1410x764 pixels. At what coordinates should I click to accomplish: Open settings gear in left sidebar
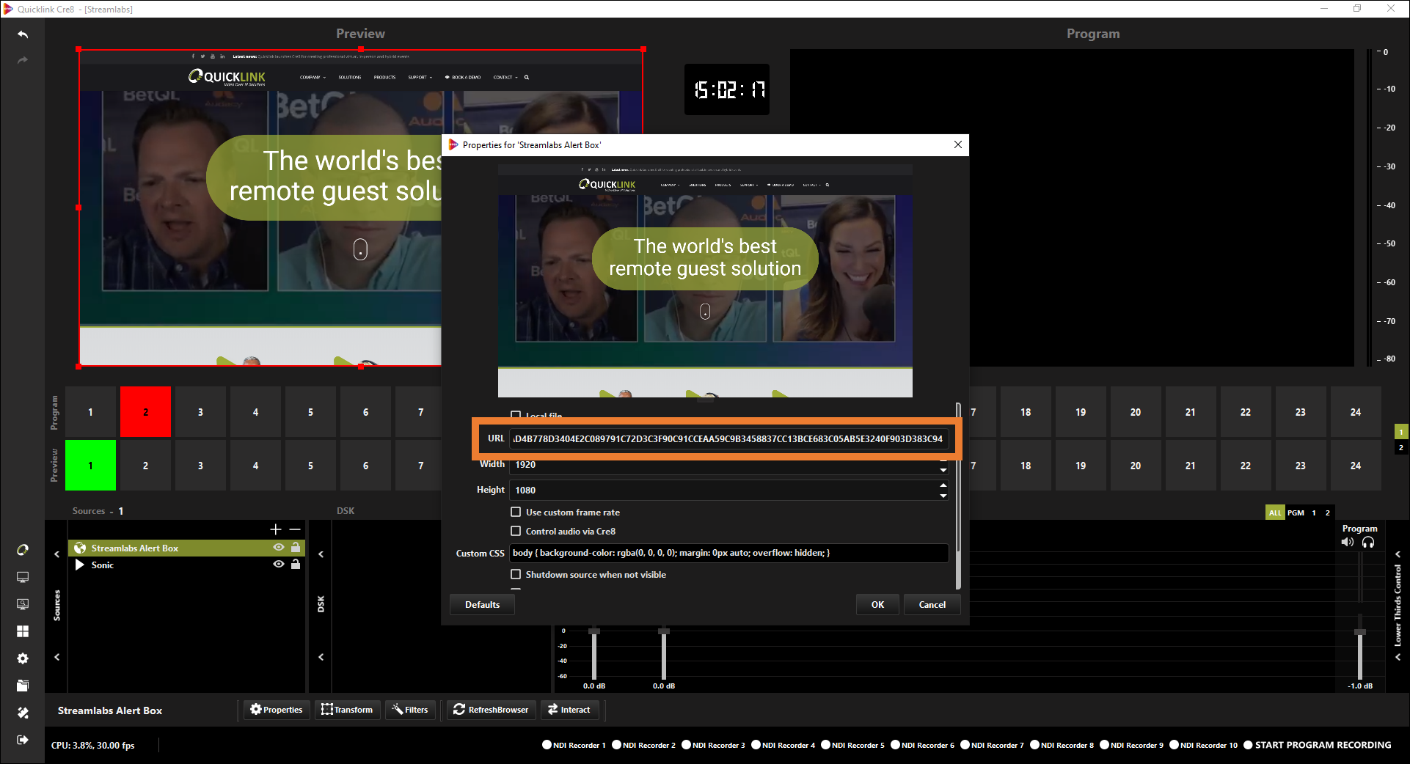coord(23,658)
